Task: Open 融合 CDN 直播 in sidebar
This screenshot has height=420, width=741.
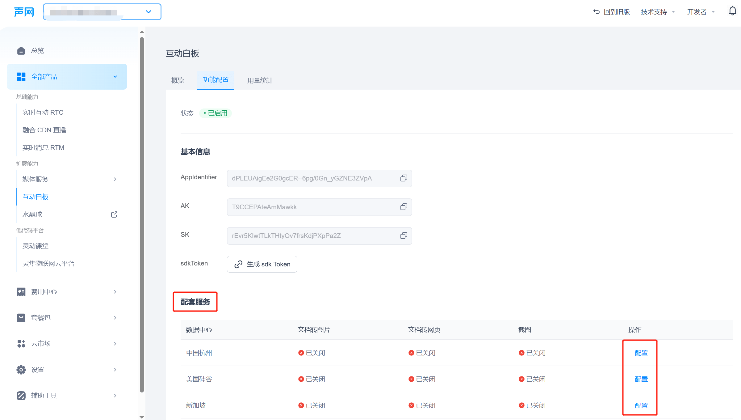Action: pyautogui.click(x=44, y=130)
